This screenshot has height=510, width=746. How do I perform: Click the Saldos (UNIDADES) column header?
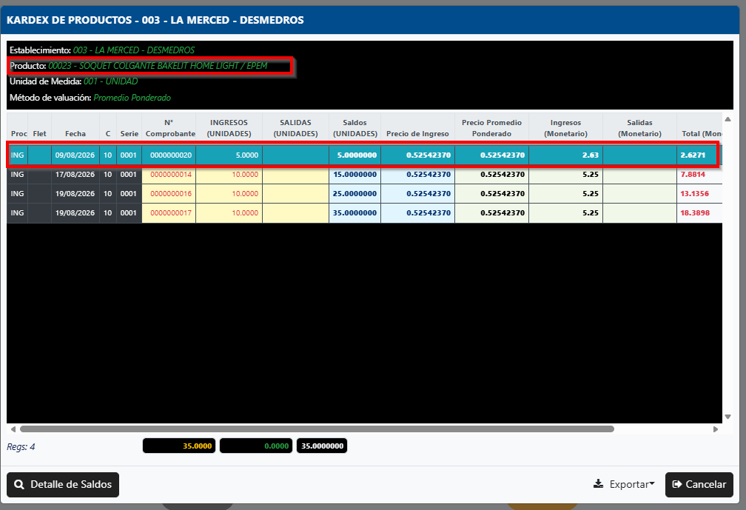(354, 127)
